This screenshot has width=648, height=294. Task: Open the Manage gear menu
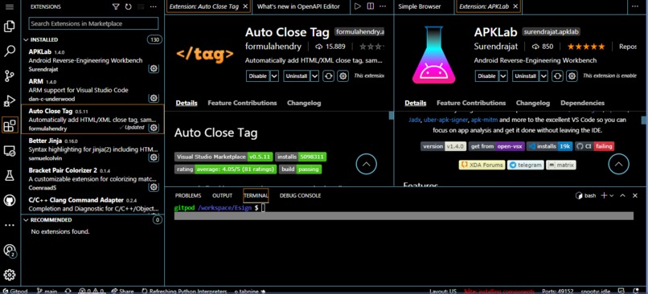pos(9,275)
